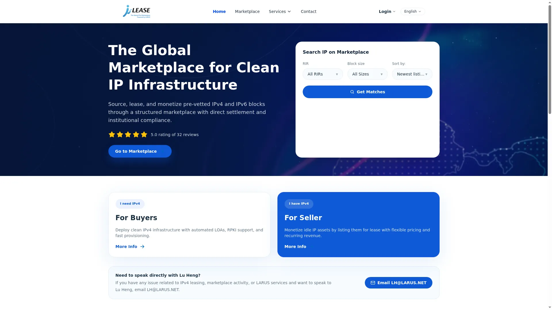The height and width of the screenshot is (310, 552).
Task: Click the iLease logo in header
Action: click(137, 11)
